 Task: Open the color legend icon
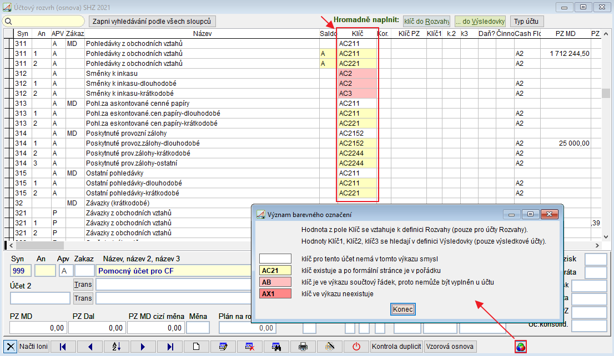pos(521,347)
